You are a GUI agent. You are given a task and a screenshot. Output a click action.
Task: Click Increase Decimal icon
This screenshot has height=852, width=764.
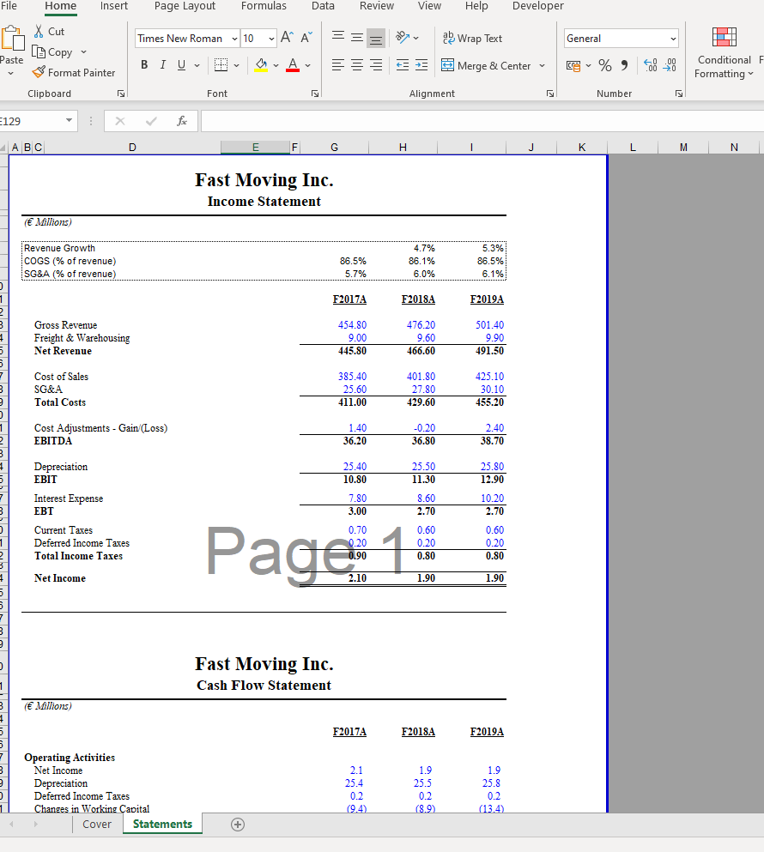coord(651,66)
